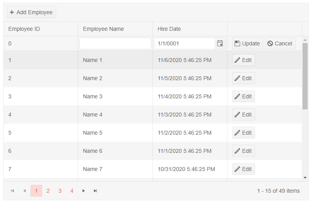Select page 2 in the pager

(x=48, y=191)
